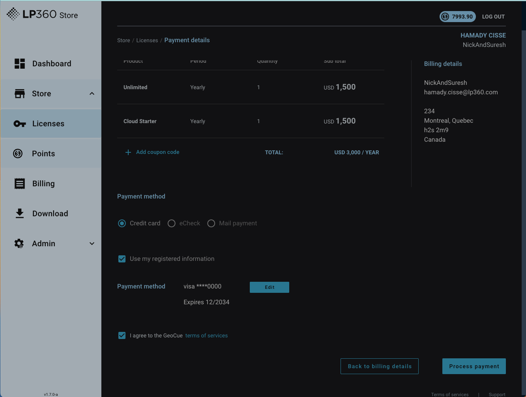Click the LP360 Store logo icon

pyautogui.click(x=13, y=14)
